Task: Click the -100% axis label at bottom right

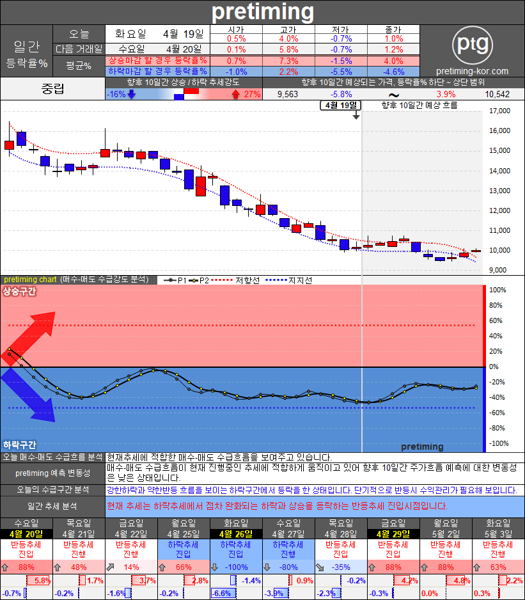Action: [499, 443]
